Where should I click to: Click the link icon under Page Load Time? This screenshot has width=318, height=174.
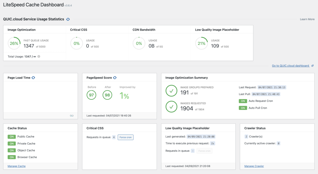coord(72,115)
